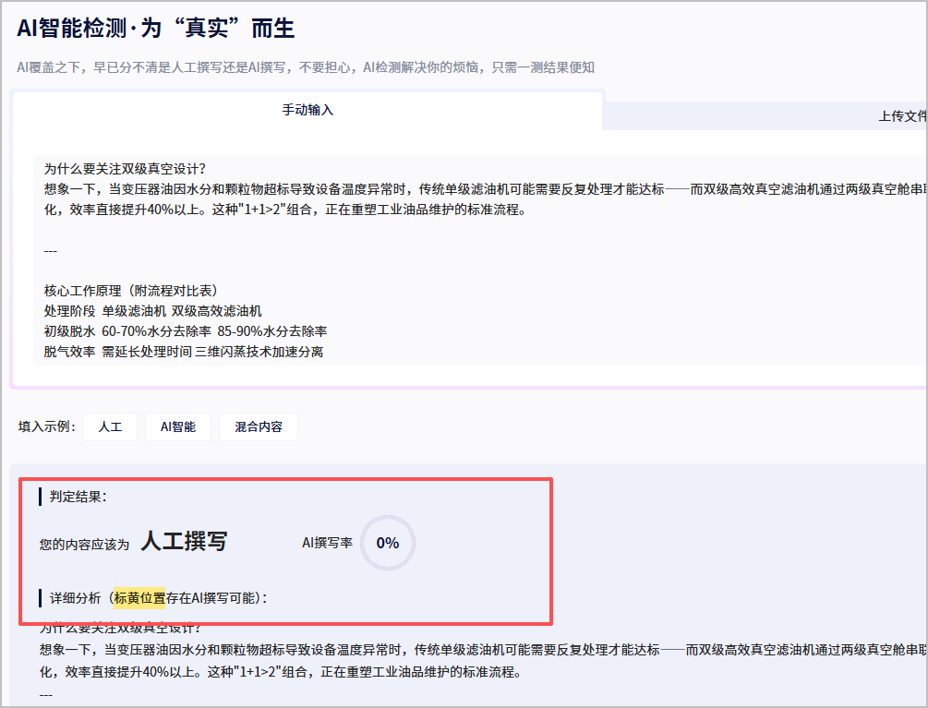This screenshot has height=708, width=928.
Task: Switch to the 手动输入 tab
Action: 307,110
